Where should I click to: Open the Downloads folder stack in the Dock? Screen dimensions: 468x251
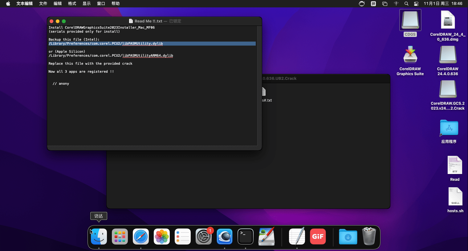click(348, 237)
